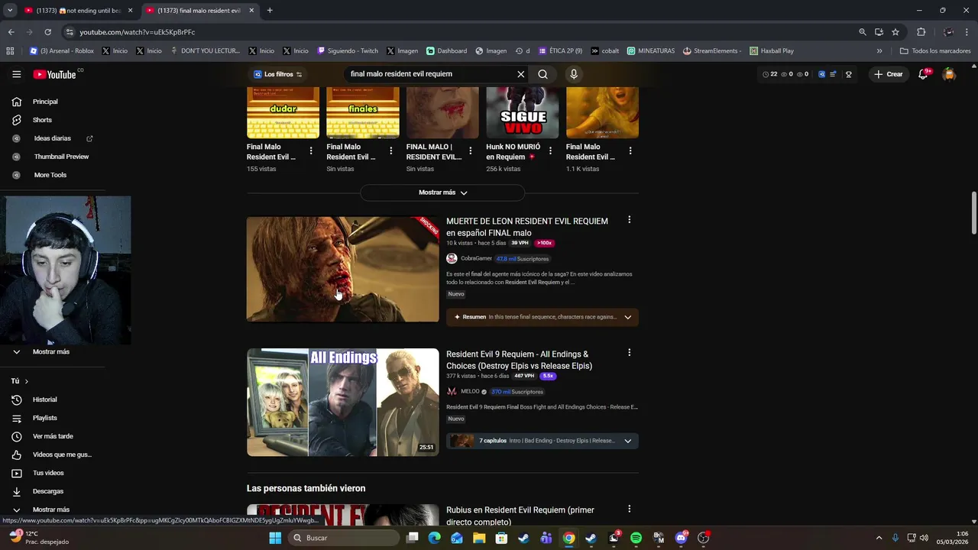Click the page vertical scrollbar
Image resolution: width=978 pixels, height=550 pixels.
(974, 214)
